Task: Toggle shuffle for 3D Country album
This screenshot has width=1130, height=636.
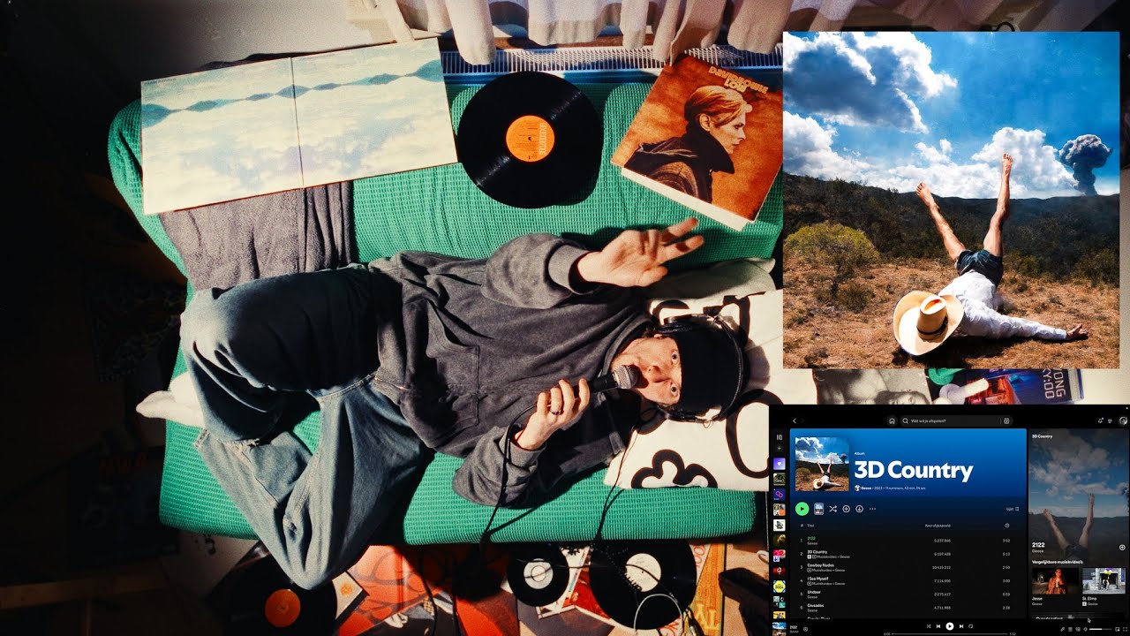Action: pos(832,509)
